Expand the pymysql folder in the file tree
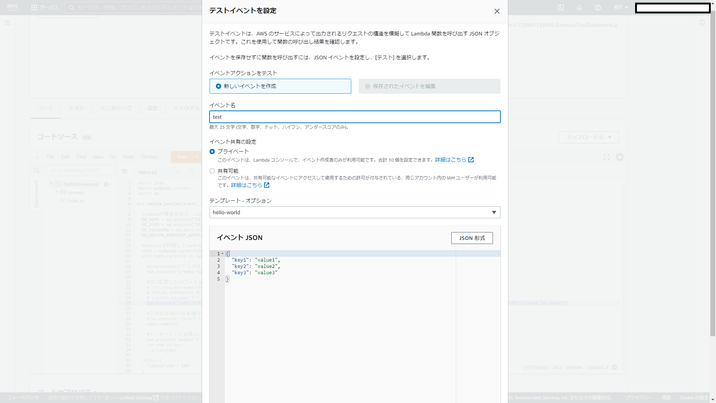The image size is (716, 403). coord(56,193)
